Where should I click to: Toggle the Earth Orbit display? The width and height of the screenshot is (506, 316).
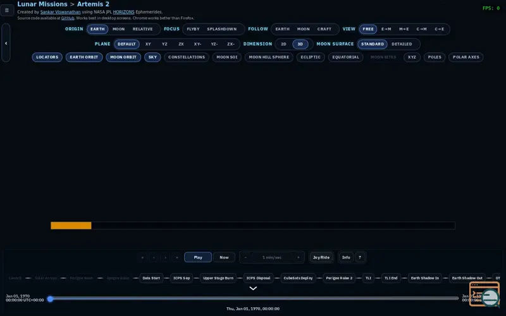coord(84,57)
